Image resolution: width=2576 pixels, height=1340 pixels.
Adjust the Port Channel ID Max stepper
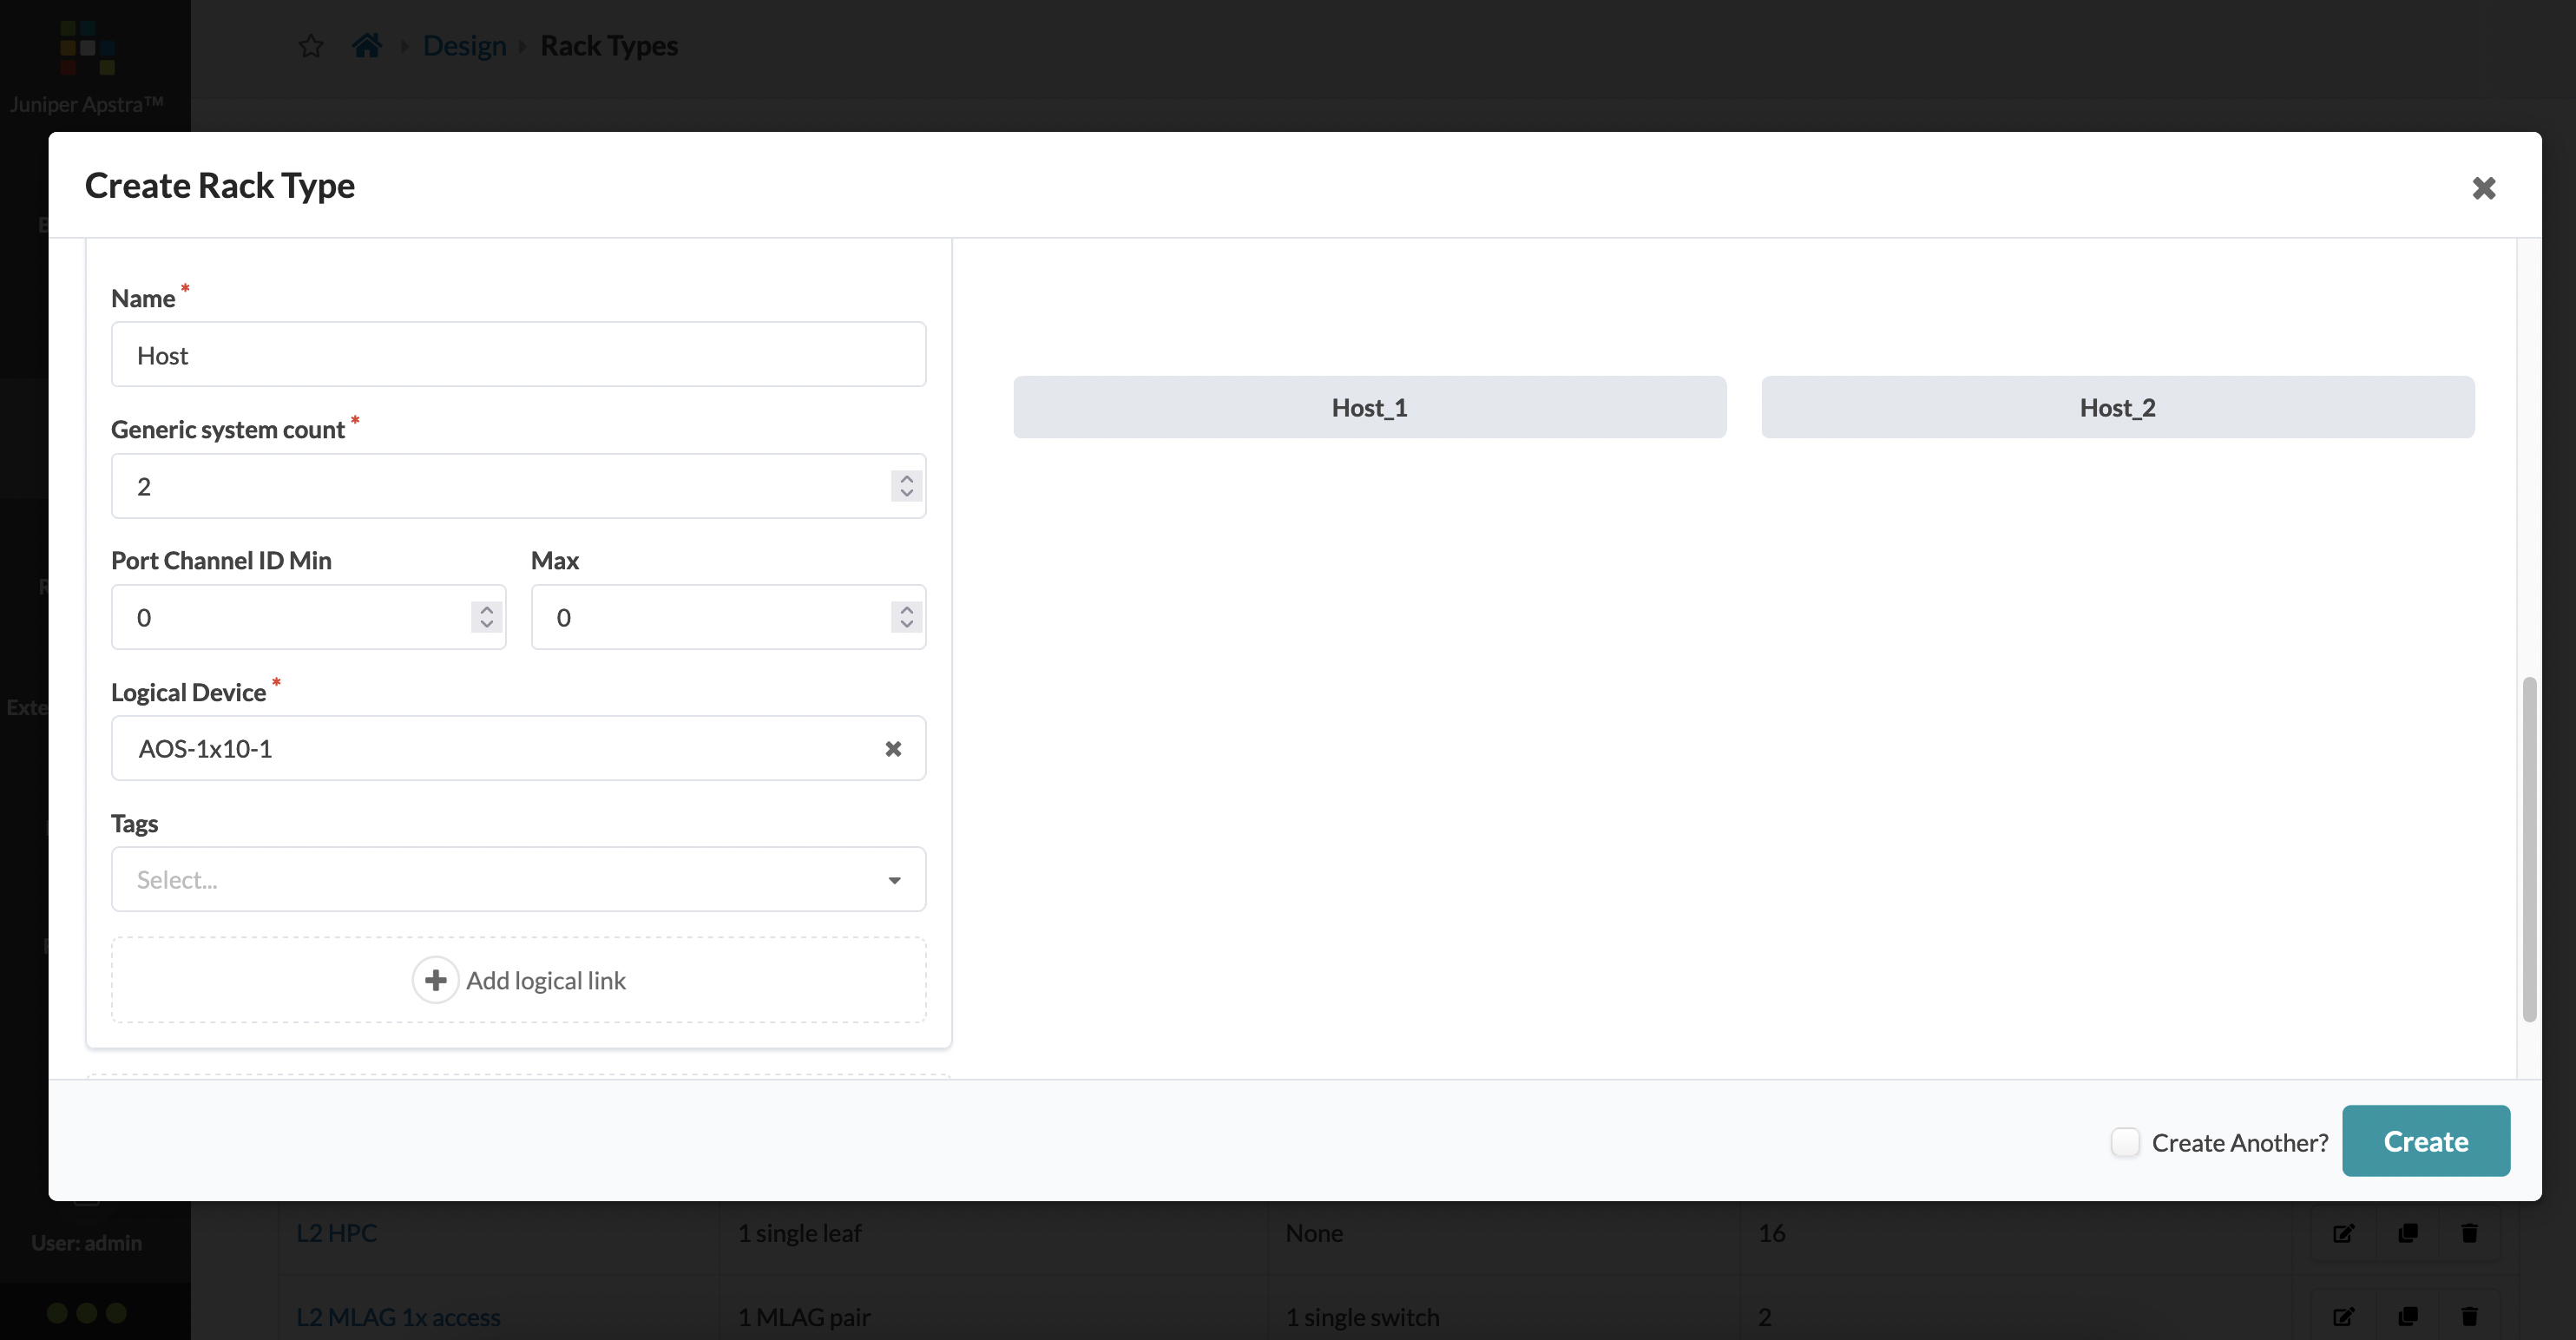click(x=906, y=616)
